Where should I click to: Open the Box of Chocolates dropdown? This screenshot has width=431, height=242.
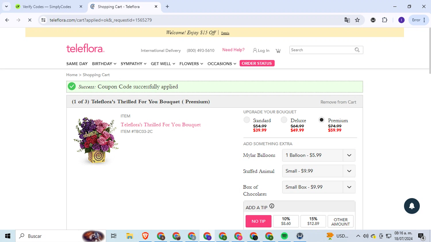[x=319, y=187]
